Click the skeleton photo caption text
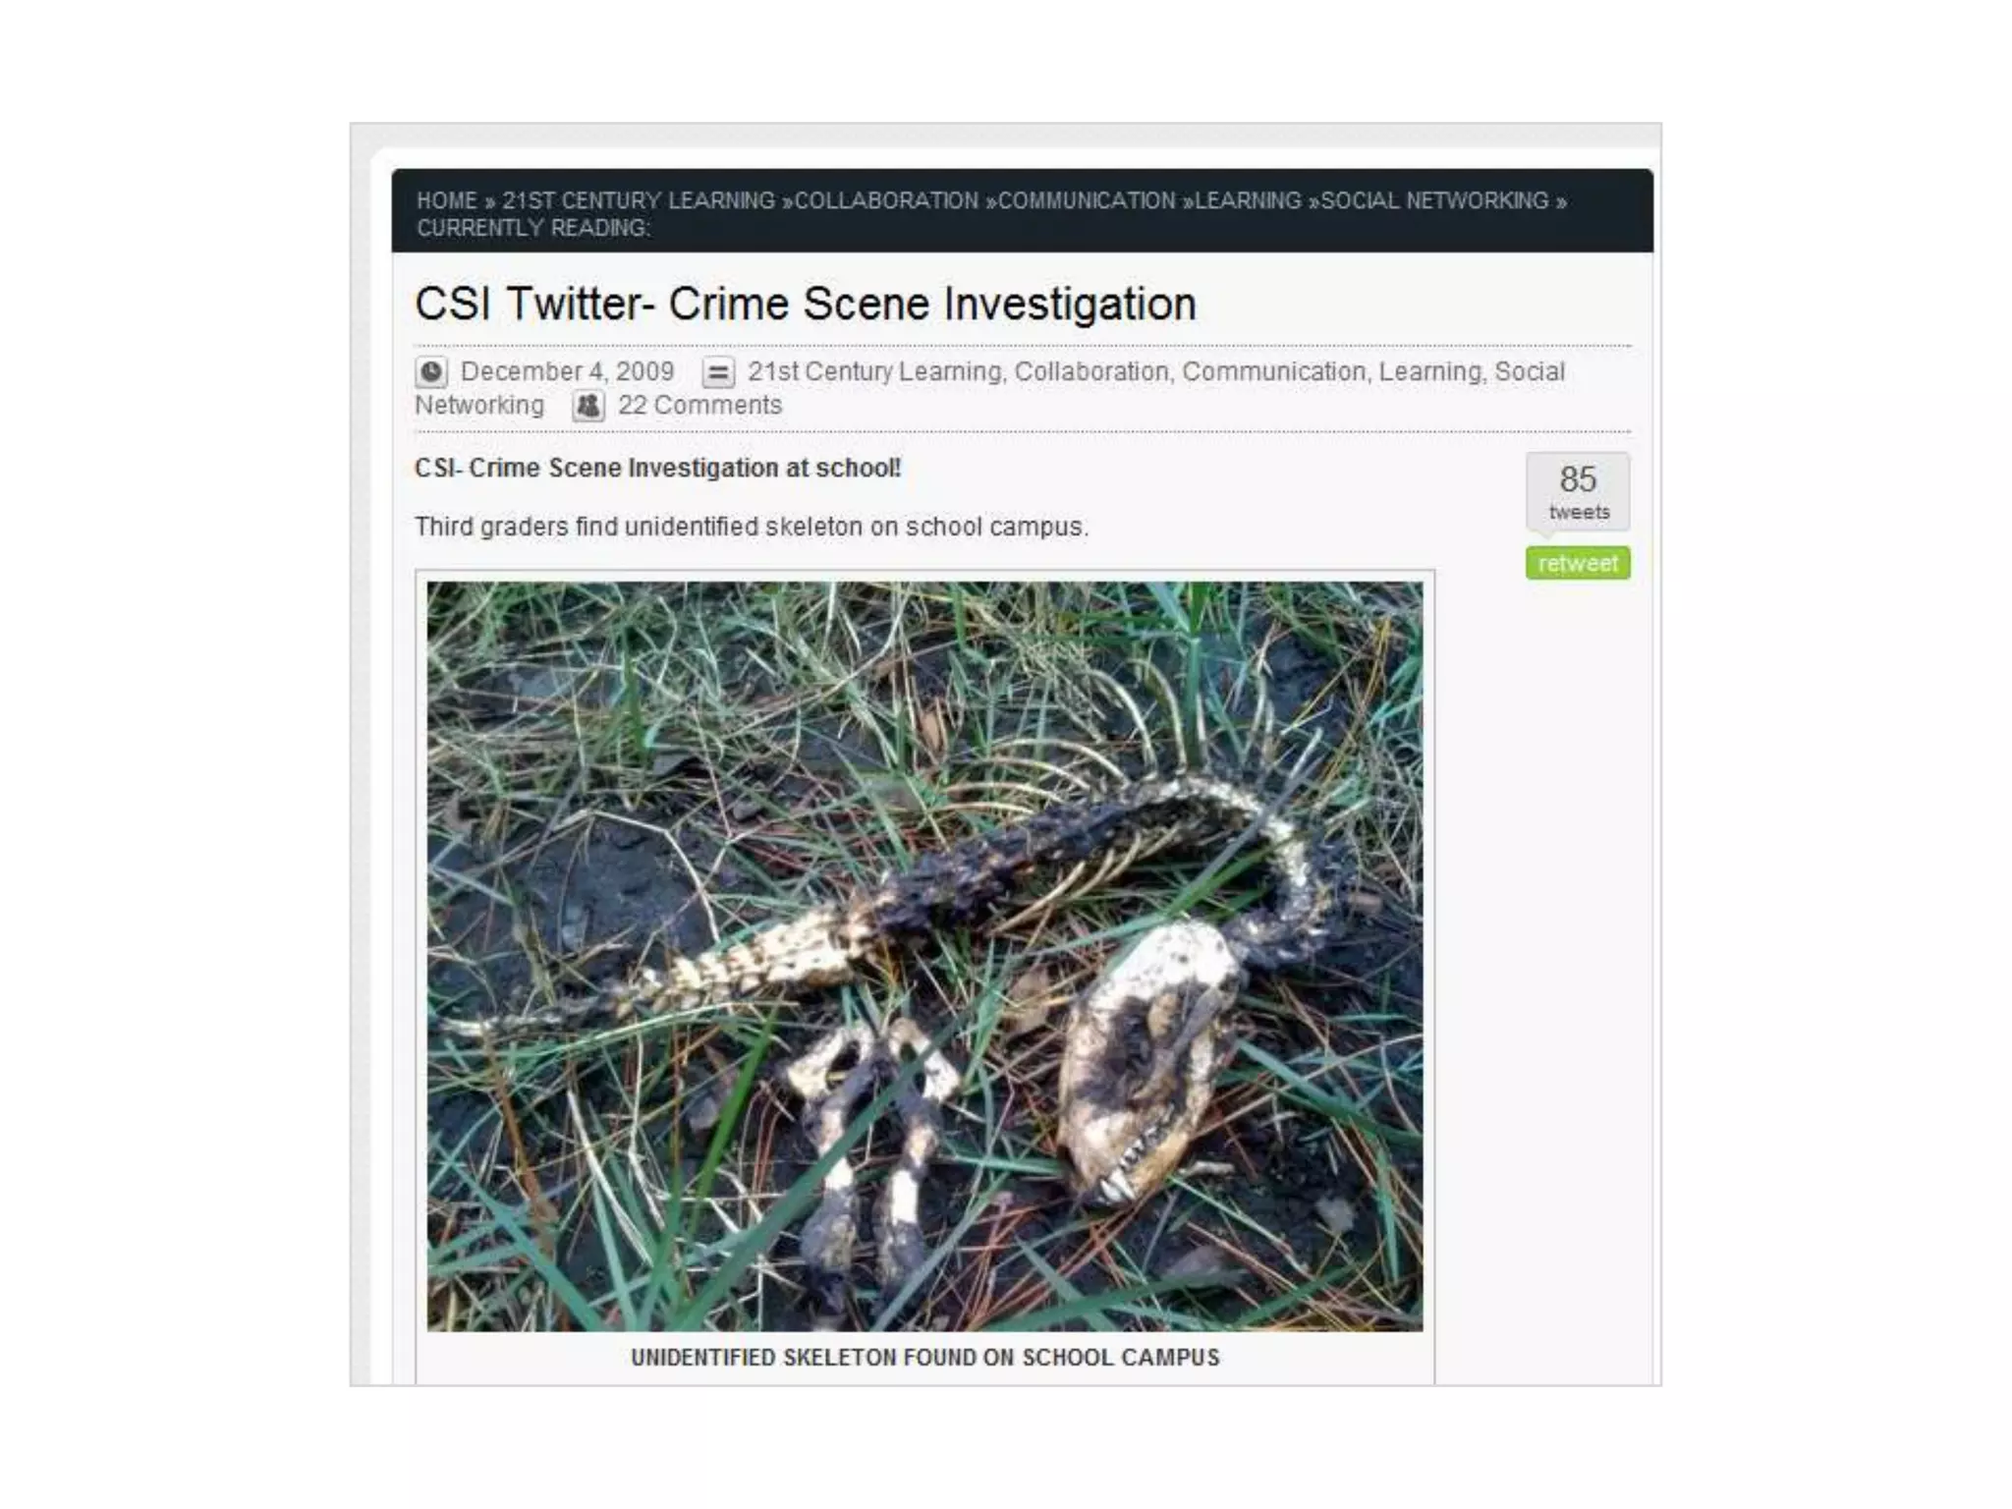Screen dimensions: 2012x1509 (x=924, y=1358)
